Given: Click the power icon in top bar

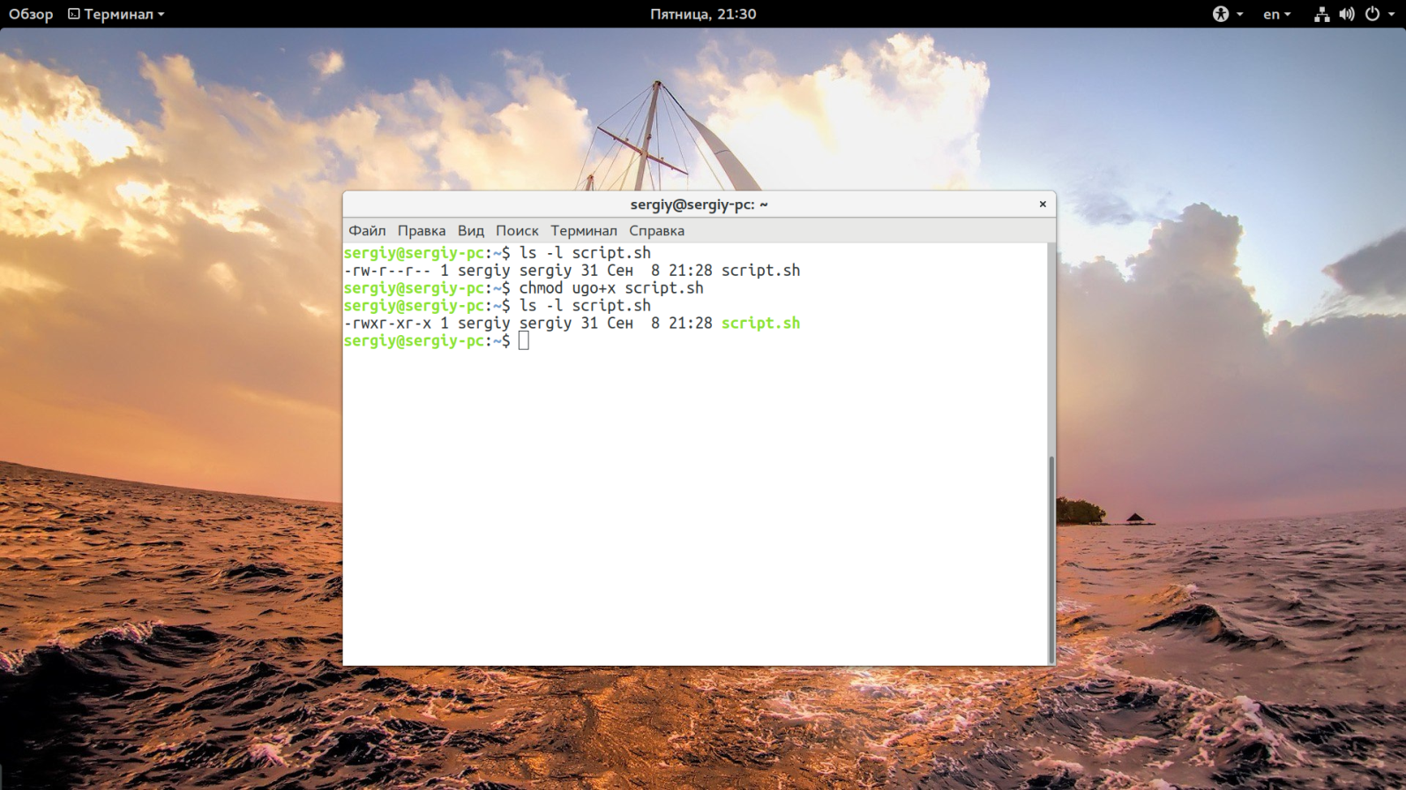Looking at the screenshot, I should point(1372,14).
